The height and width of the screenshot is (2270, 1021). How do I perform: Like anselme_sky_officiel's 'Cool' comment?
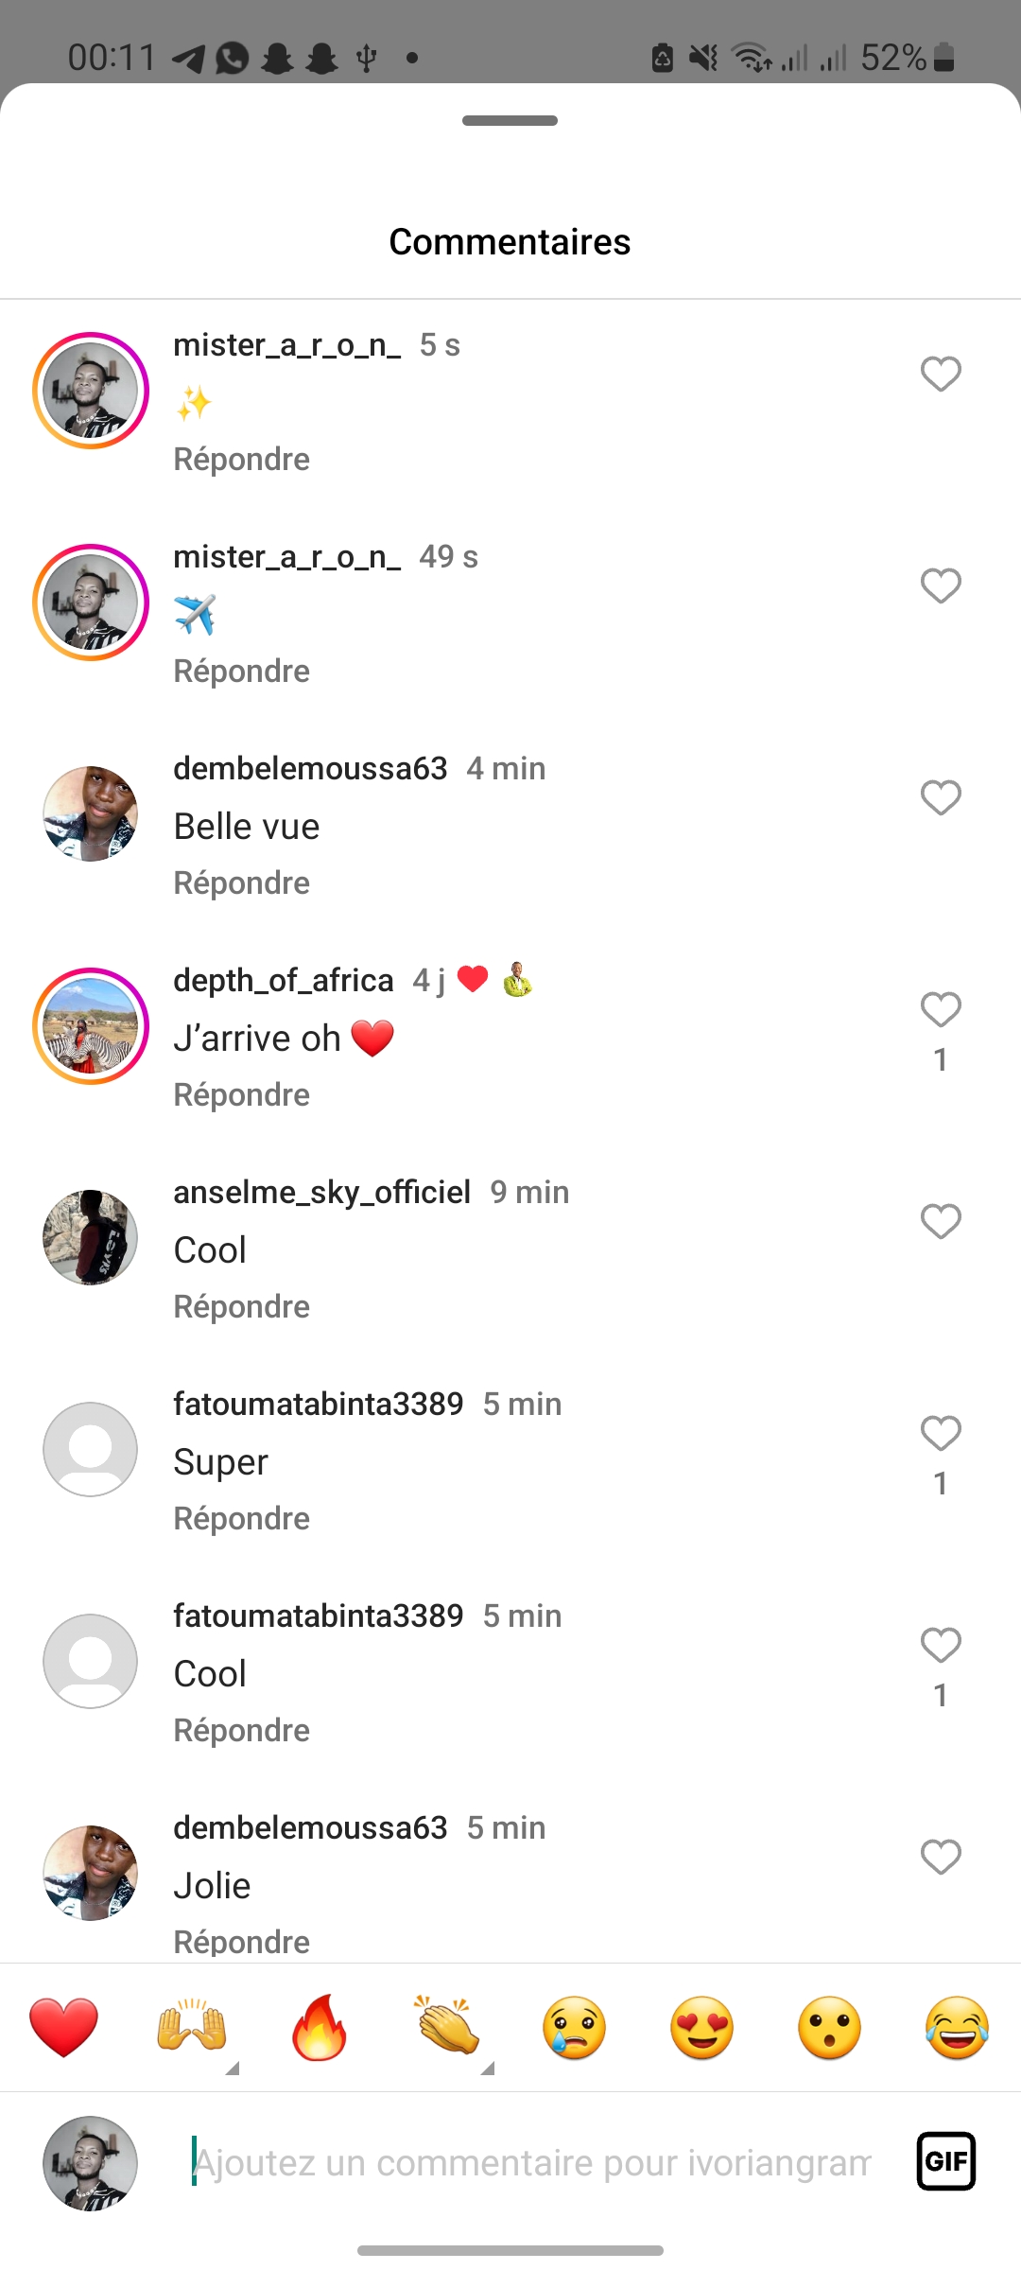point(941,1221)
